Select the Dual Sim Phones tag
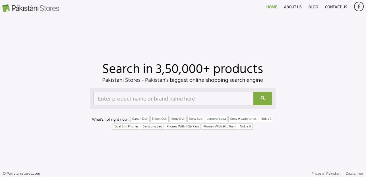This screenshot has width=366, height=177. (x=126, y=127)
